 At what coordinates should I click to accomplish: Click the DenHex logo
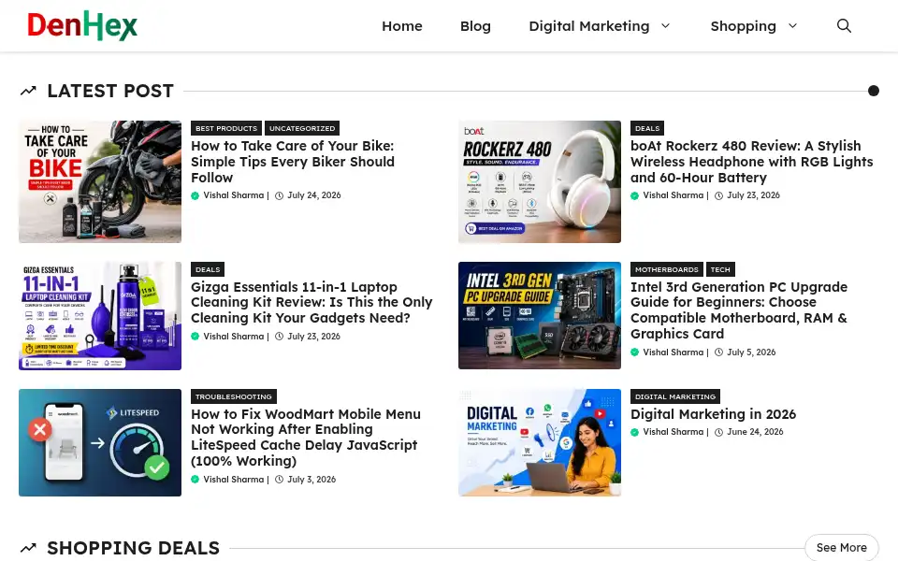[82, 26]
